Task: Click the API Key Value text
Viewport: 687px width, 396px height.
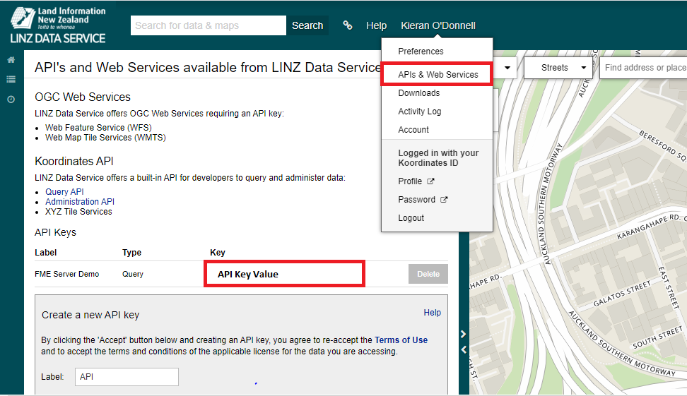Action: 248,275
